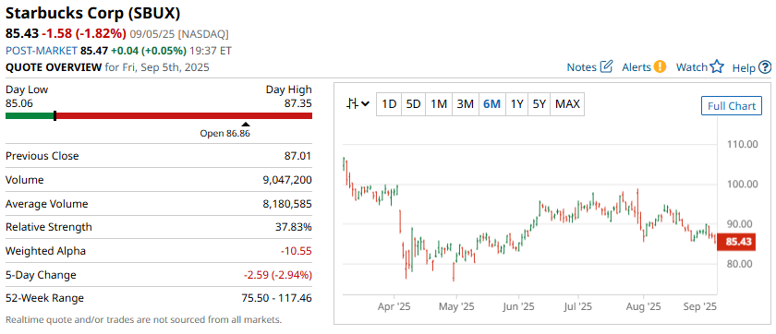This screenshot has height=334, width=776.
Task: Open the Help question mark icon
Action: click(765, 67)
